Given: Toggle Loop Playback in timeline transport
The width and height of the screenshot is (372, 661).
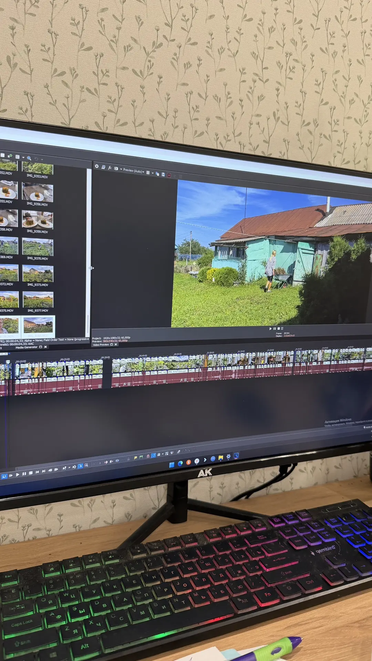Looking at the screenshot, I should pos(4,476).
